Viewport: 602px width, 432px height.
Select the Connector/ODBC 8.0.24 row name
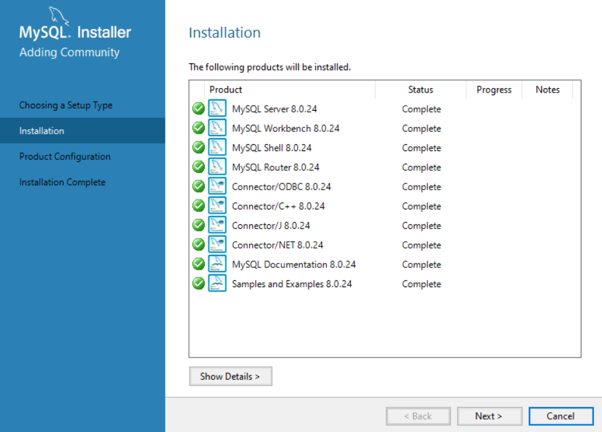click(281, 186)
